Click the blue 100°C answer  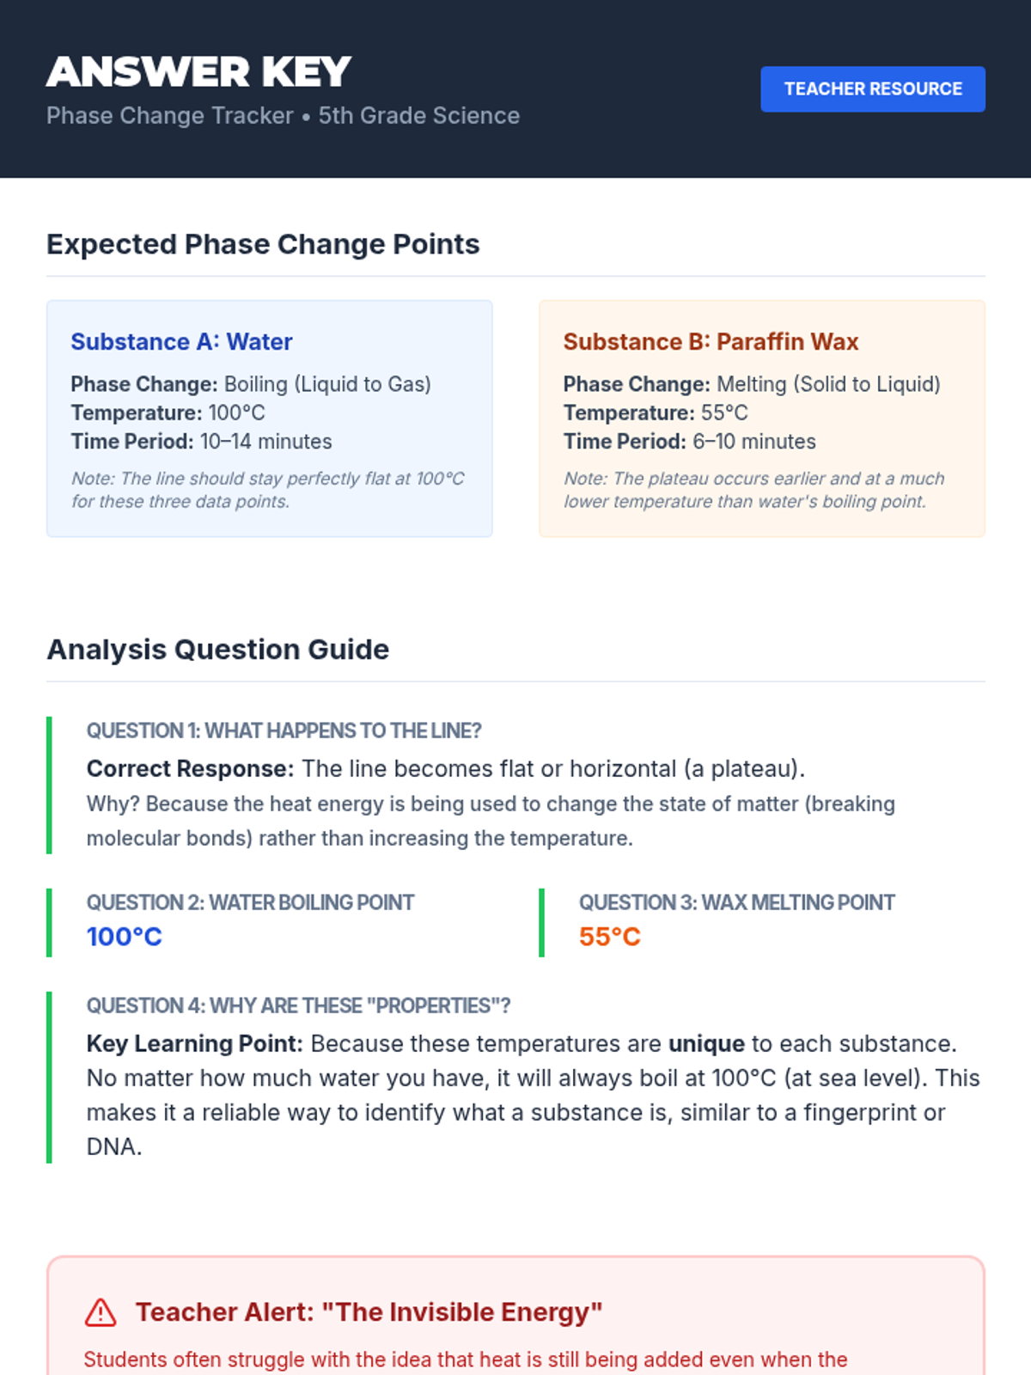[x=125, y=937]
